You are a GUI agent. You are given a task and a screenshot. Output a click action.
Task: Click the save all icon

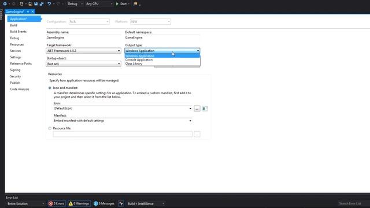click(42, 4)
